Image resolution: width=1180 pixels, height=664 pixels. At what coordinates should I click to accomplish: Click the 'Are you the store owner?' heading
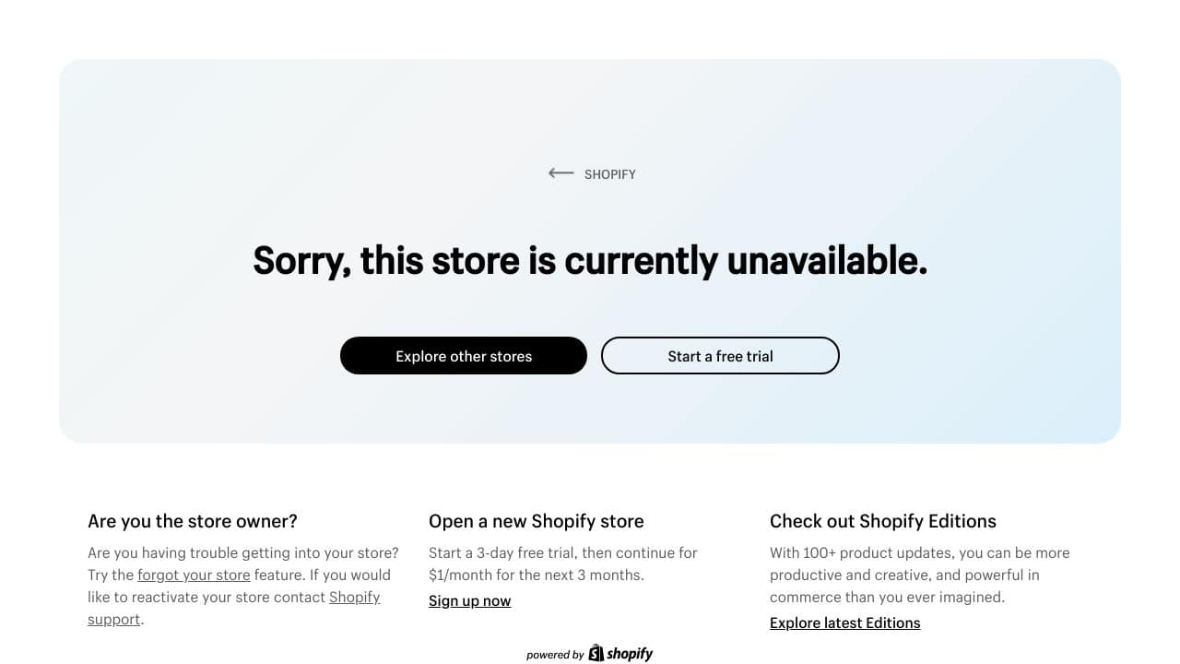click(x=193, y=521)
